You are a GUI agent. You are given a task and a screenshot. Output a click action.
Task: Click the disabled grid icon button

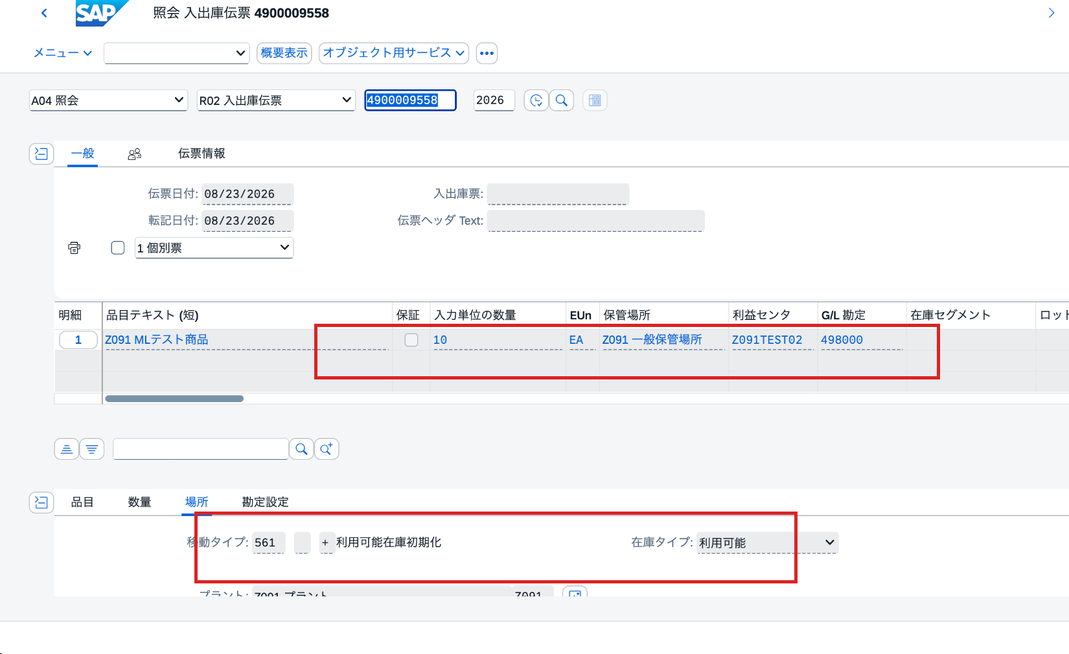[595, 100]
